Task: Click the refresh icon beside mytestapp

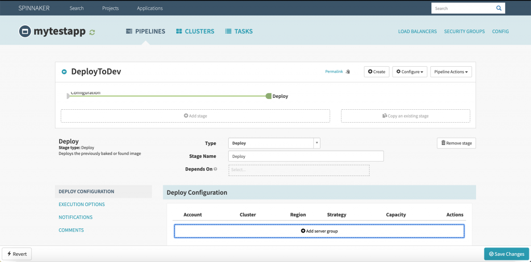Action: tap(92, 32)
